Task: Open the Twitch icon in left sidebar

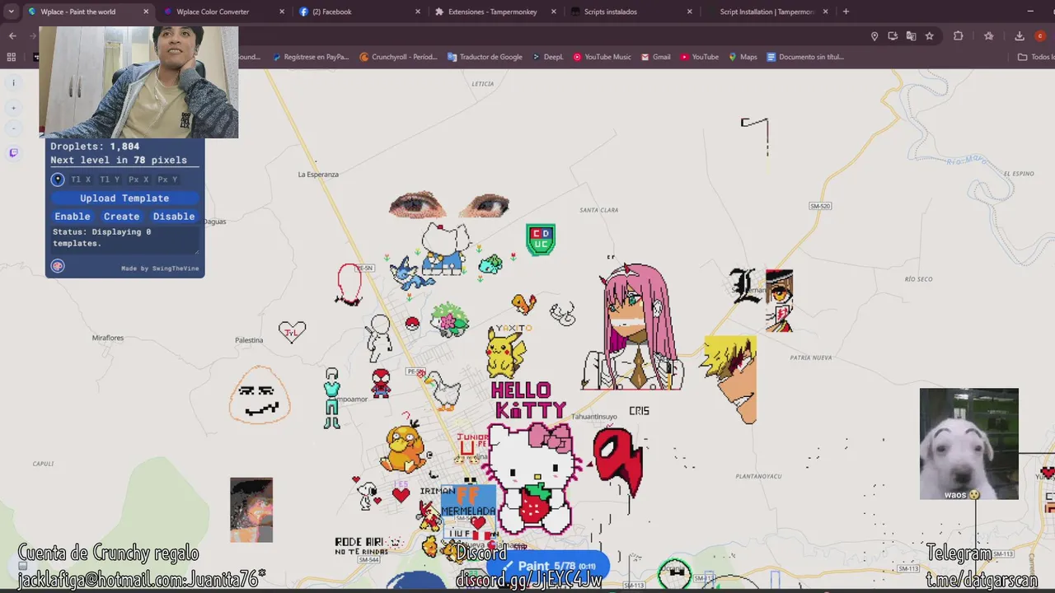Action: click(13, 153)
